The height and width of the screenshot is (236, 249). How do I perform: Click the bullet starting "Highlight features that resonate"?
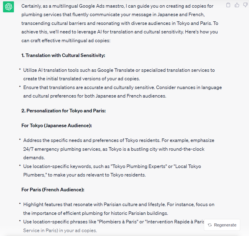(x=119, y=209)
